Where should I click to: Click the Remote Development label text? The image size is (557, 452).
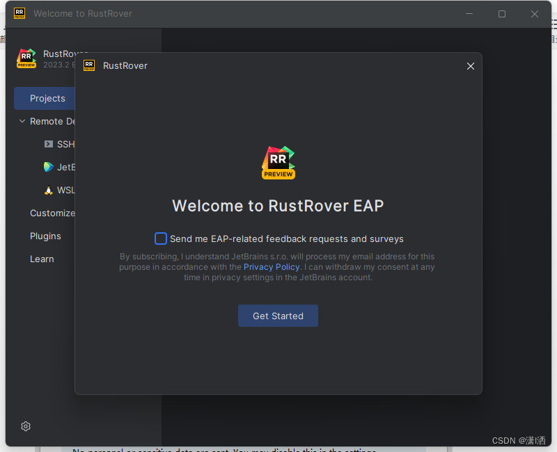53,121
